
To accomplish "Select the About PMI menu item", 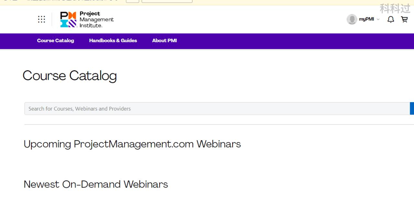I will click(x=164, y=41).
